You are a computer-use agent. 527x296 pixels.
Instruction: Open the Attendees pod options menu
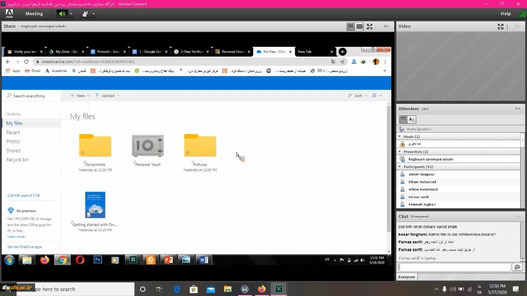(x=518, y=109)
